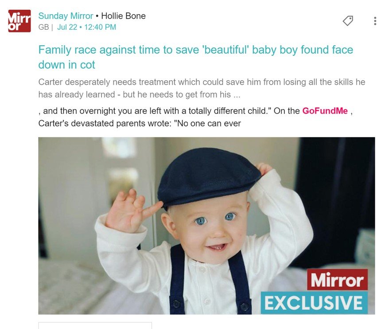Click the GB country code label
Screen dimensions: 377x329
pos(43,27)
